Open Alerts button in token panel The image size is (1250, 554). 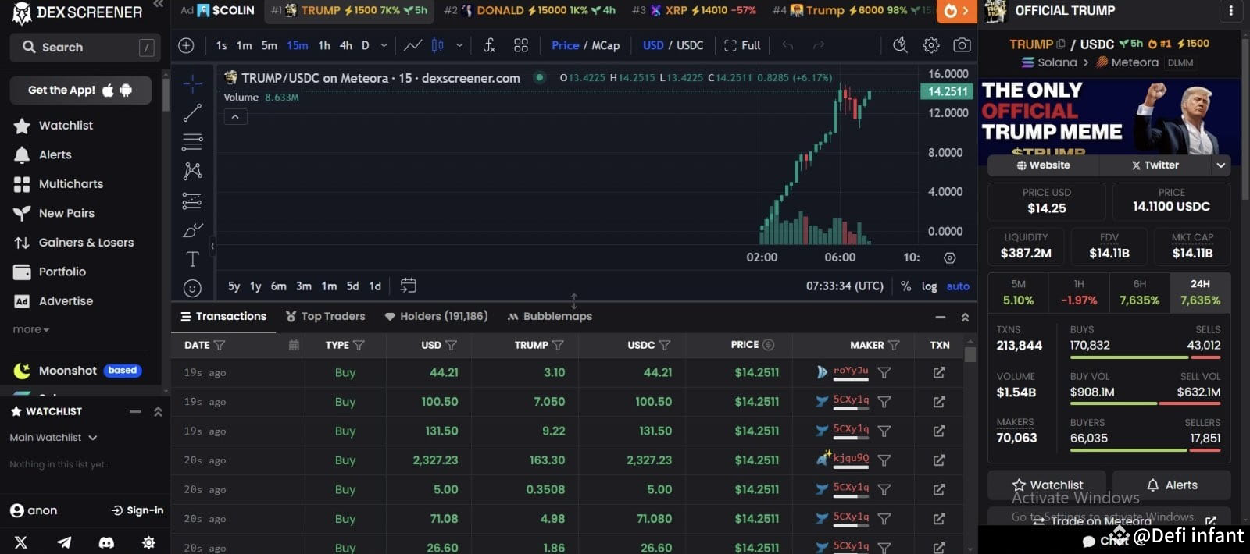point(1172,485)
